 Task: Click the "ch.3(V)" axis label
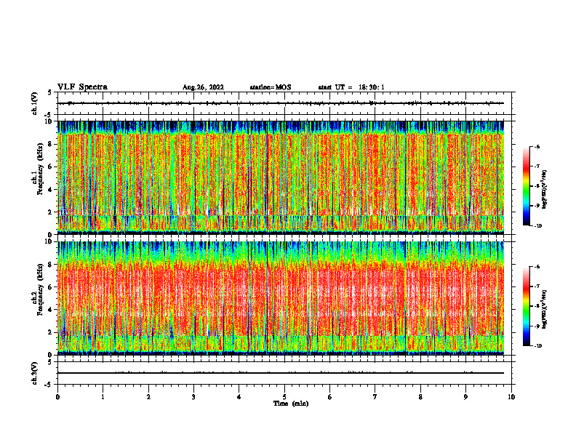35,373
